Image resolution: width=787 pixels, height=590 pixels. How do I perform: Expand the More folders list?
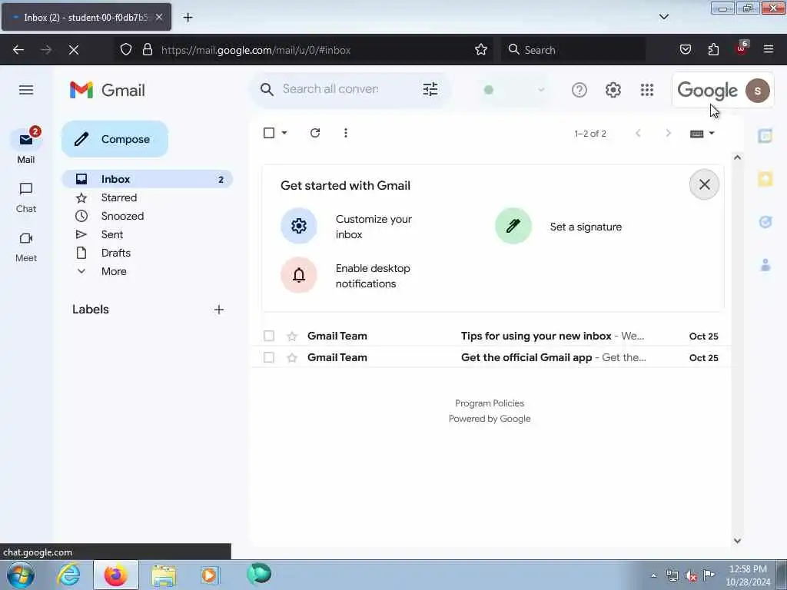click(x=114, y=271)
